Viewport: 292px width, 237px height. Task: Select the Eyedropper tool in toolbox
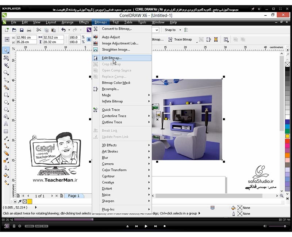pos(6,160)
